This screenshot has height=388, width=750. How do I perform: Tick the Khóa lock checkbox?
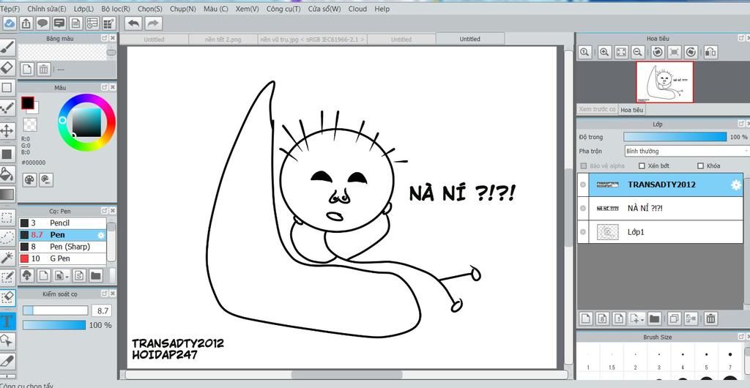point(700,166)
